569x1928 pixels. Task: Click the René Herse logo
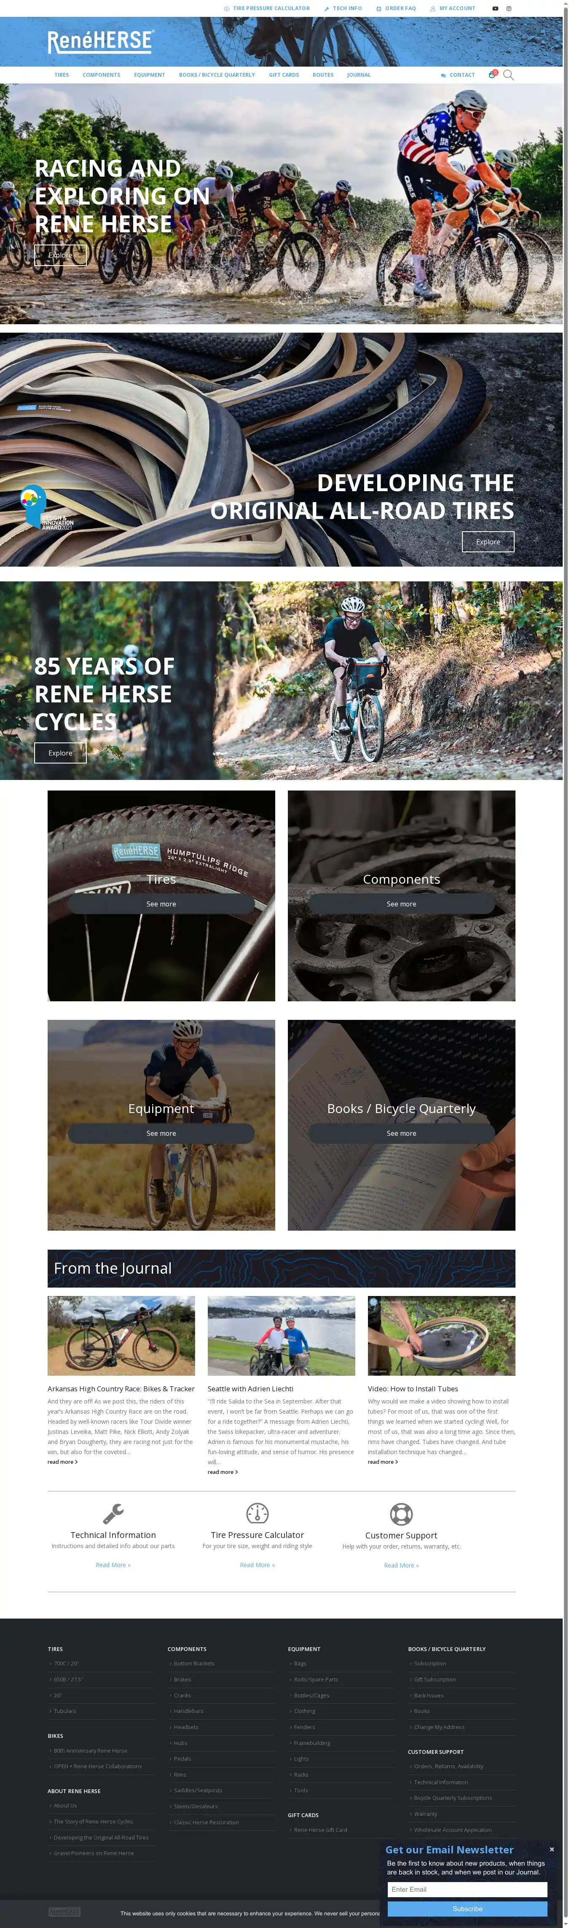101,42
